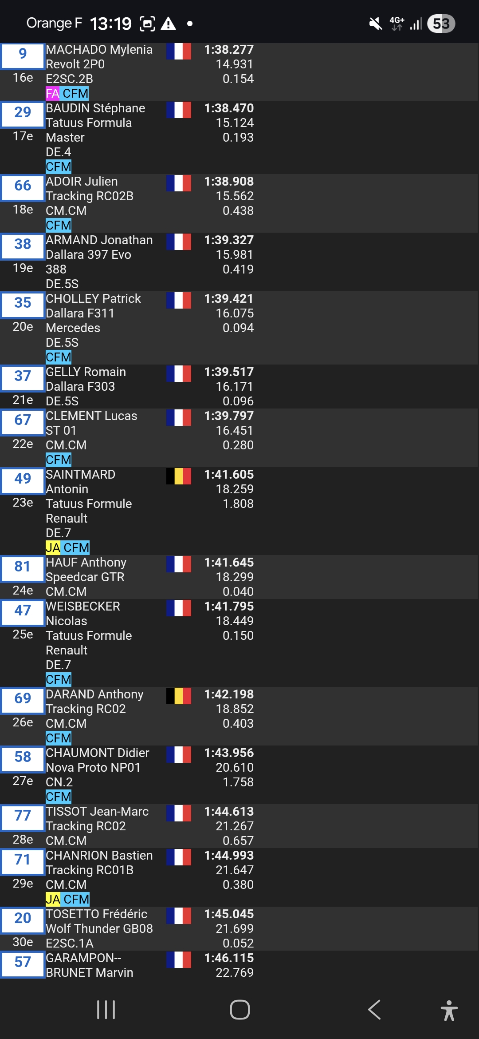This screenshot has height=1039, width=479.
Task: Tap the accessibility shortcut icon
Action: (449, 1010)
